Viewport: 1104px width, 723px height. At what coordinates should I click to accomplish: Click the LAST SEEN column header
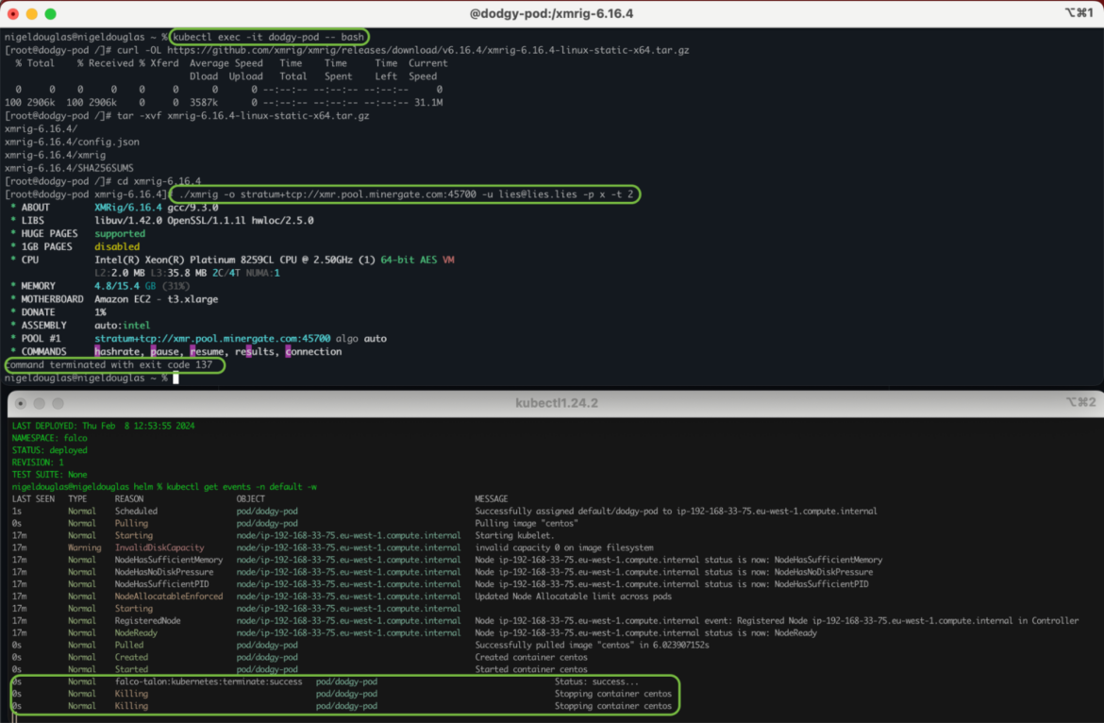pyautogui.click(x=33, y=498)
